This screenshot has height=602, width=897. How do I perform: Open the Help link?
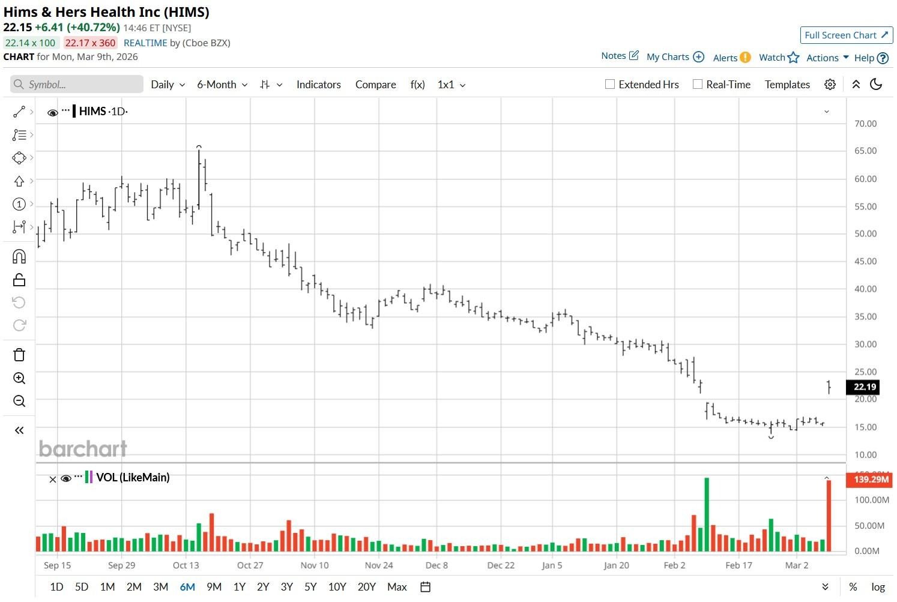point(871,58)
